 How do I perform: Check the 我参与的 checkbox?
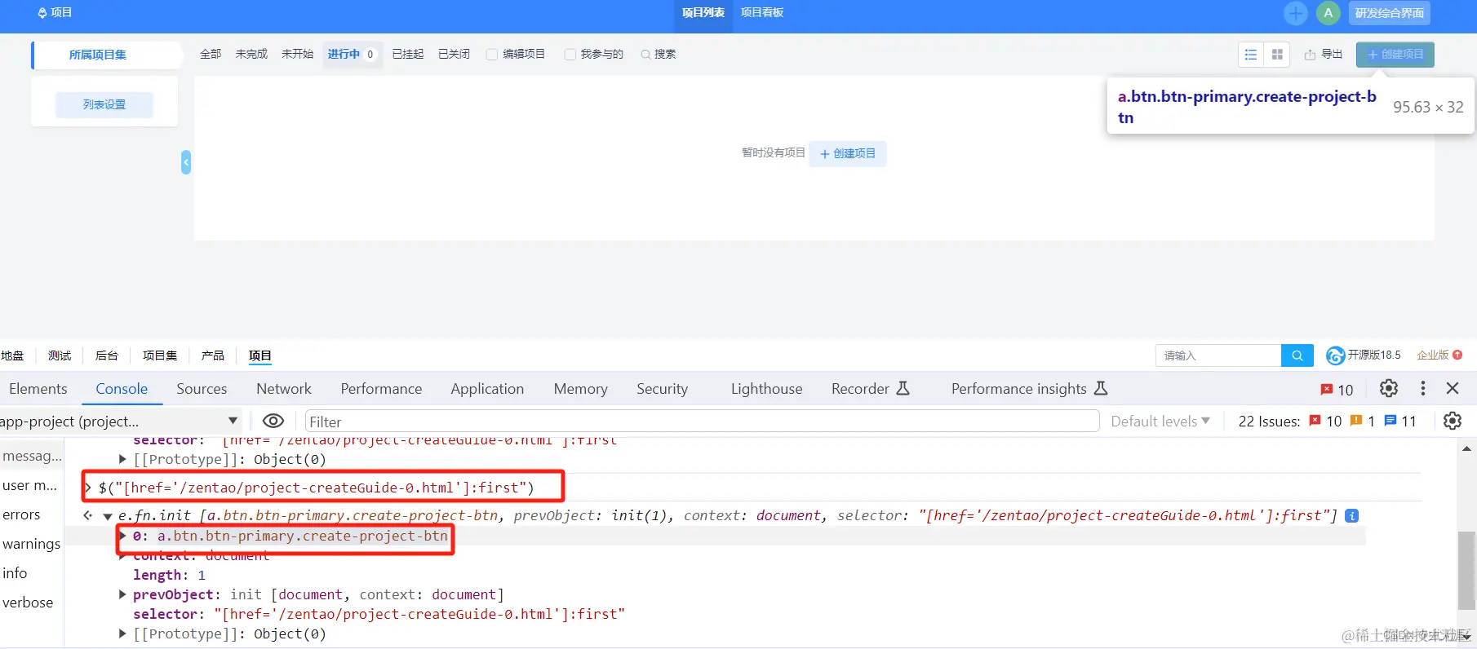click(570, 55)
